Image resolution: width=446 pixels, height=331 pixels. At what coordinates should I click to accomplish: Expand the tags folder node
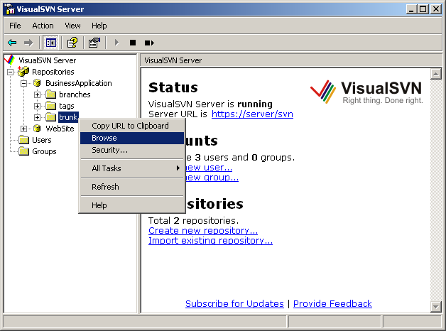click(x=37, y=106)
